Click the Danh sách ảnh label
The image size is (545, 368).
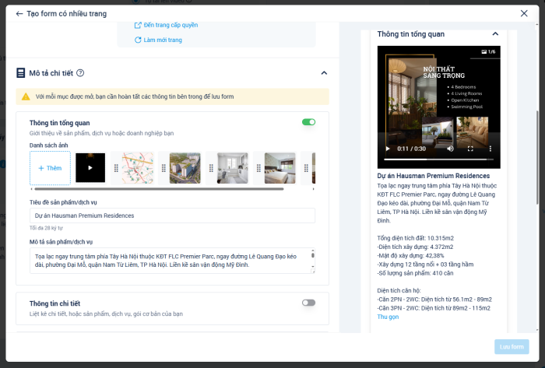pos(48,145)
